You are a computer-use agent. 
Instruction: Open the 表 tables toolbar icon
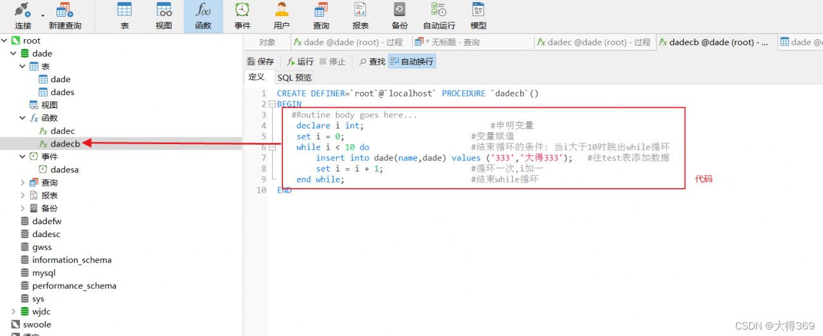coord(125,16)
